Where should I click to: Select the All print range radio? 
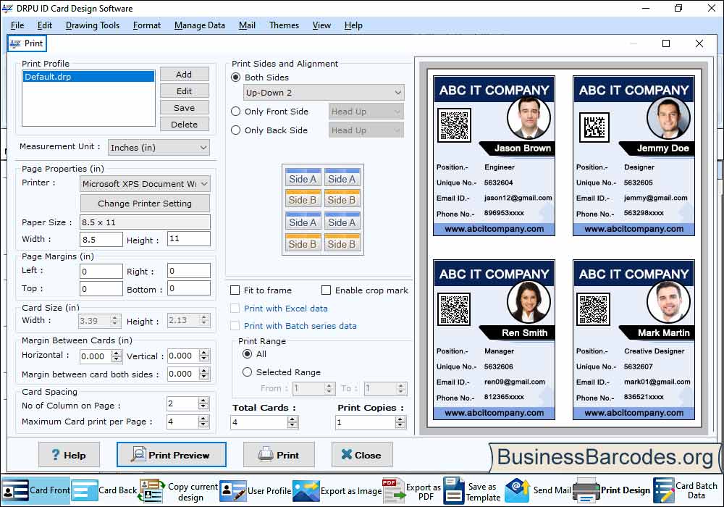coord(248,353)
